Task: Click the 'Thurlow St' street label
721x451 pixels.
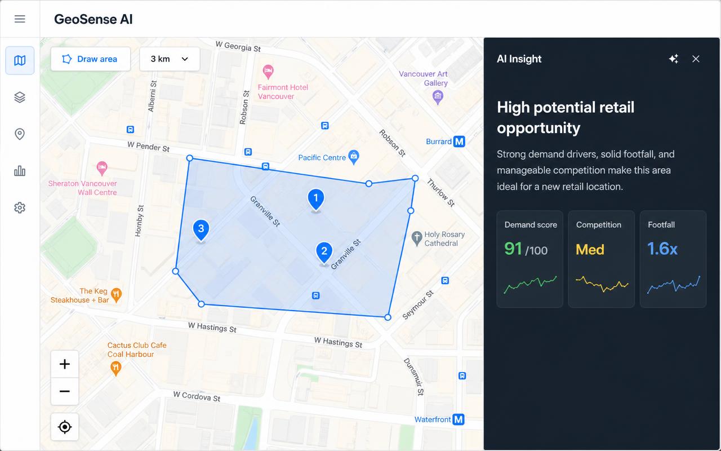Action: pos(440,192)
